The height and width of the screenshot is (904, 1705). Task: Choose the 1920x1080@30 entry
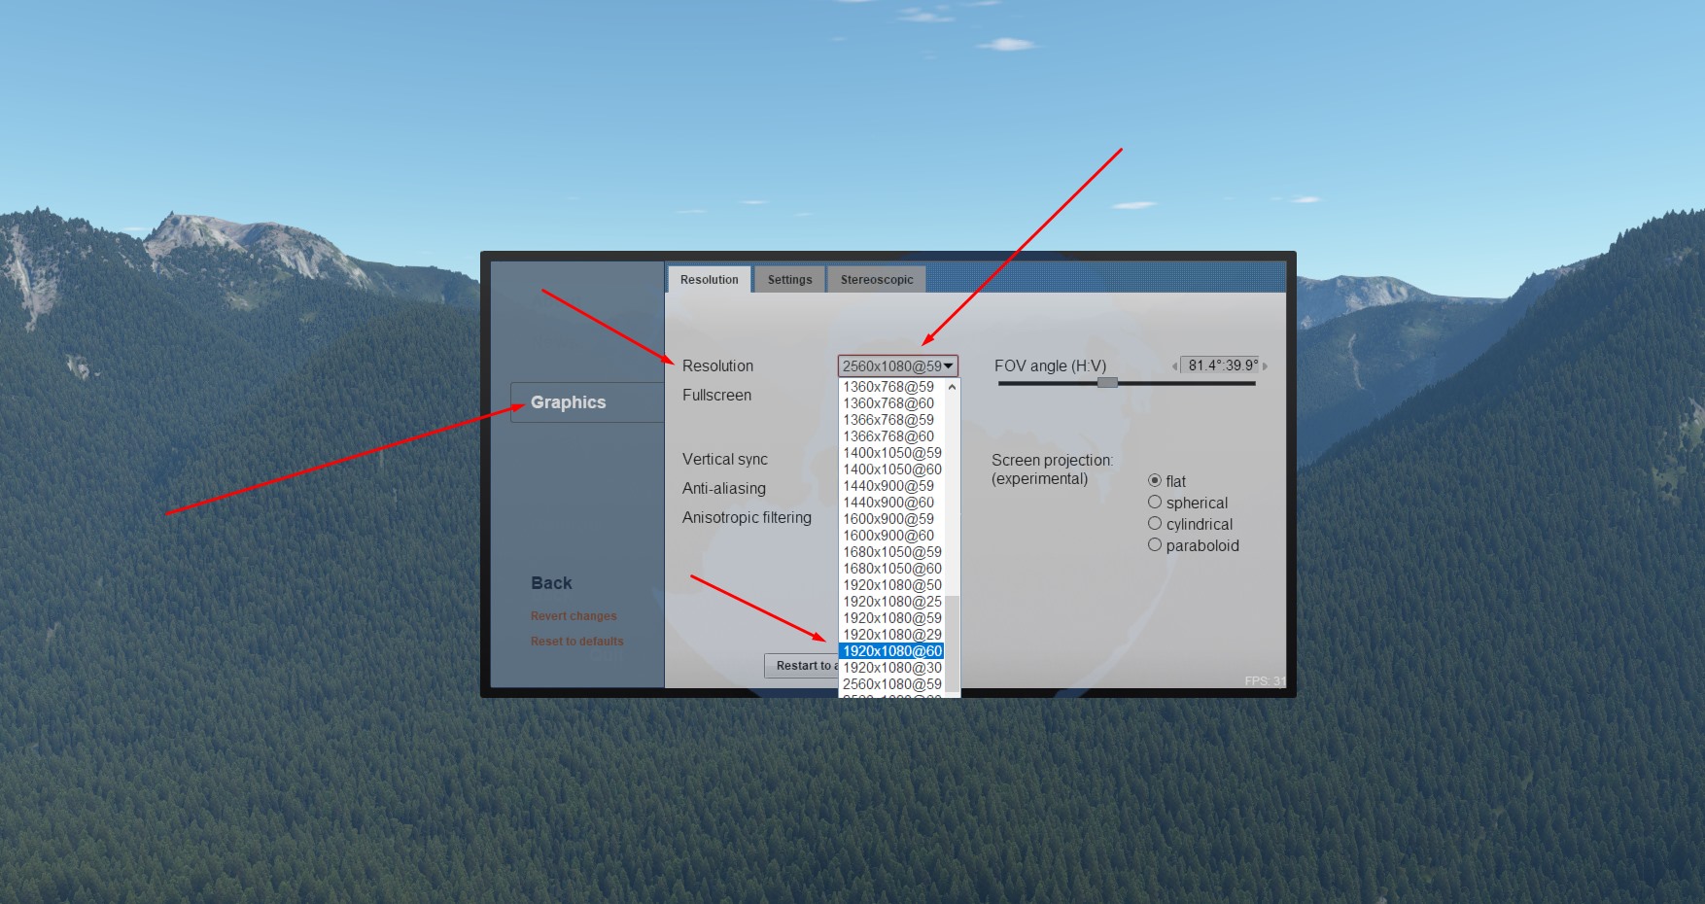coord(891,668)
